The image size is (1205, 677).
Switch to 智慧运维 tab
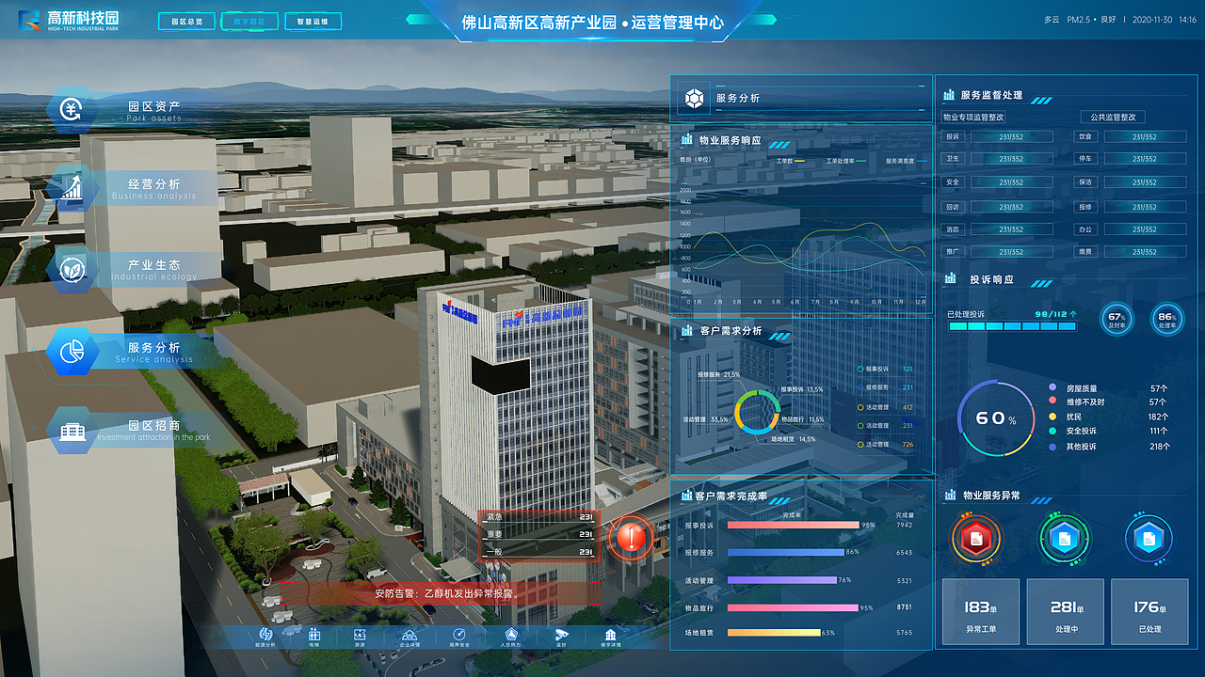click(313, 21)
